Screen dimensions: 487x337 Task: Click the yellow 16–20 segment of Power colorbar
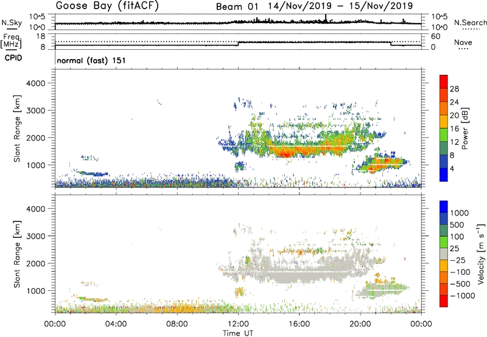click(444, 122)
